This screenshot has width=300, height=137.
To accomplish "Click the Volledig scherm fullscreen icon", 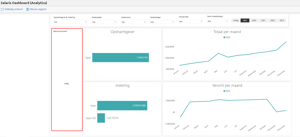I will (2, 9).
